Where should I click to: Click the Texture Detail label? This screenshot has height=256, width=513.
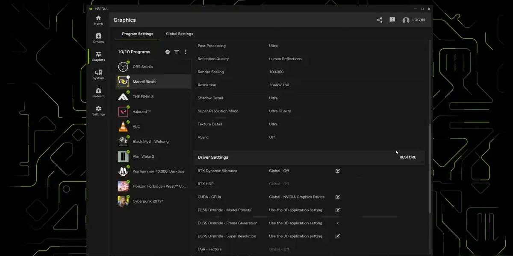pos(210,124)
